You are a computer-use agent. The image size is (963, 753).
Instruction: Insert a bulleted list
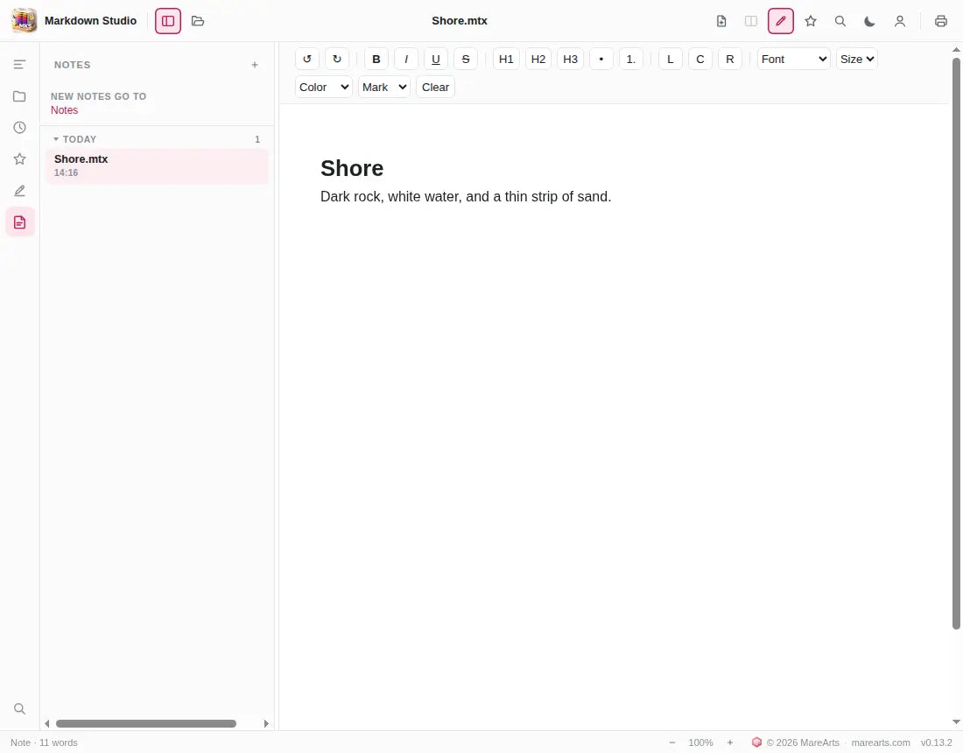601,59
